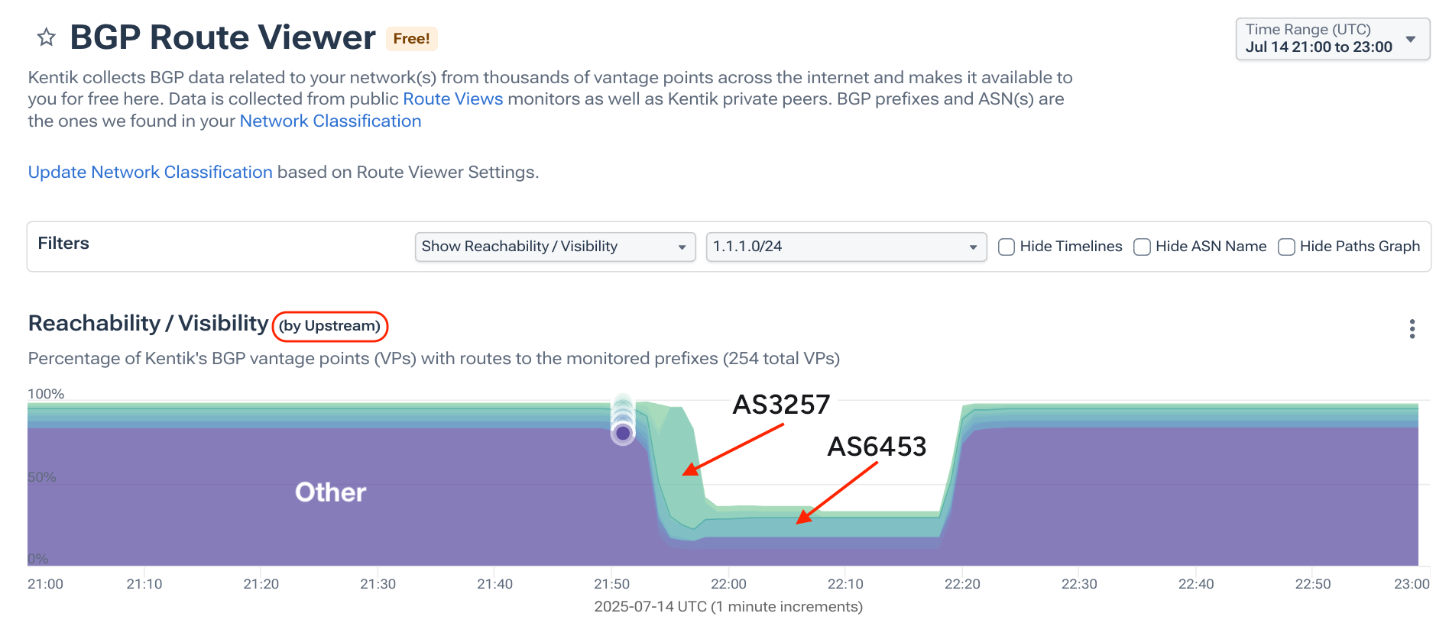Click the Filters label
The height and width of the screenshot is (639, 1449).
pyautogui.click(x=63, y=244)
